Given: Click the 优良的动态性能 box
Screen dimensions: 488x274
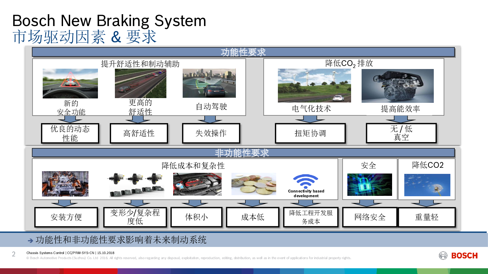Looking at the screenshot, I should tap(70, 133).
